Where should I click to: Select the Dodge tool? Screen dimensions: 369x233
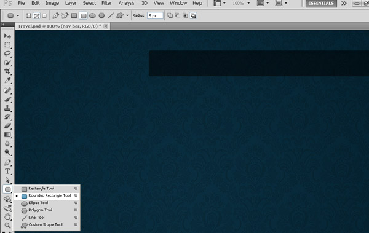(7, 152)
